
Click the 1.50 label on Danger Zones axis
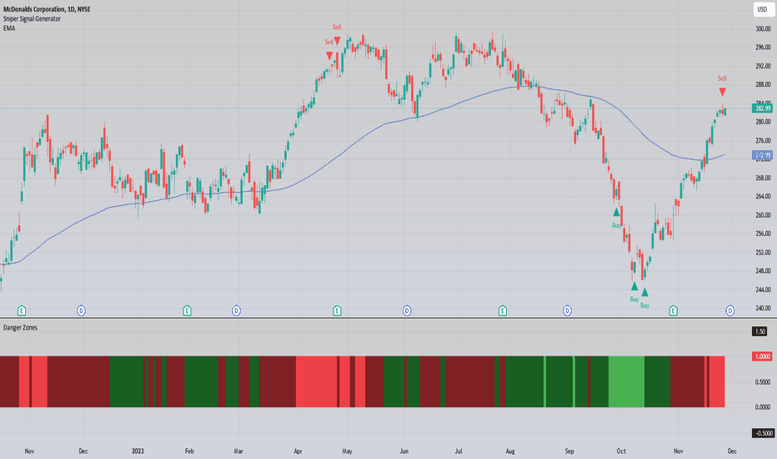click(760, 331)
